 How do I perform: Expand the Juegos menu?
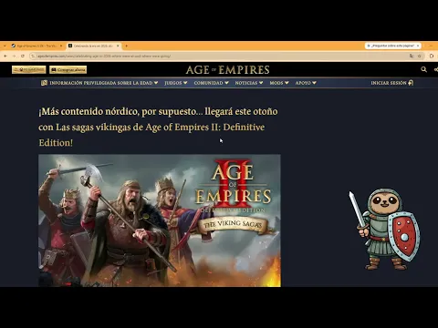point(176,83)
